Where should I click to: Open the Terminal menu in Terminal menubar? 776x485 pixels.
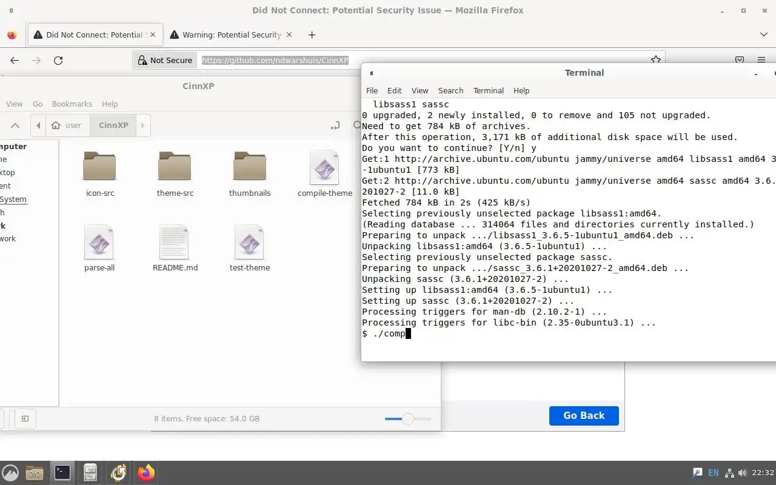(489, 90)
